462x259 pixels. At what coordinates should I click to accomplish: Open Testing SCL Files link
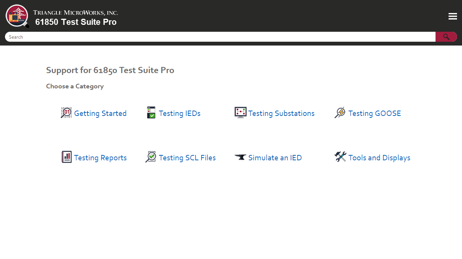[x=187, y=158]
